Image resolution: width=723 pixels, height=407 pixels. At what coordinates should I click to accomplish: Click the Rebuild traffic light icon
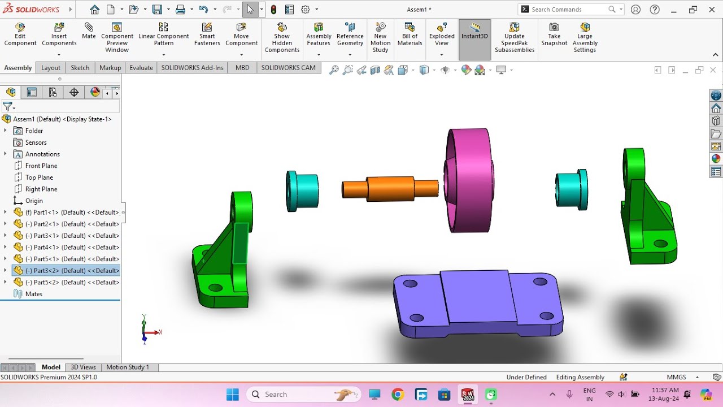pyautogui.click(x=273, y=10)
